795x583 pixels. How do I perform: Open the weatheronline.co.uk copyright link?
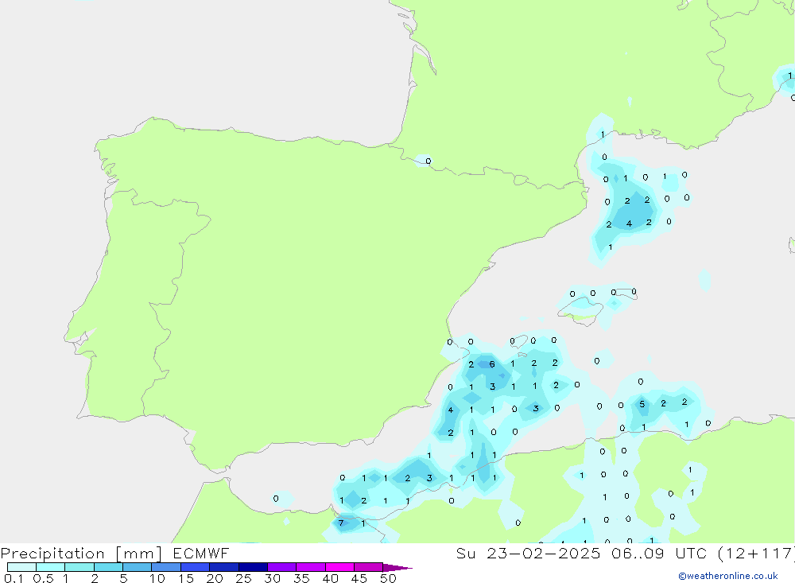pyautogui.click(x=728, y=576)
